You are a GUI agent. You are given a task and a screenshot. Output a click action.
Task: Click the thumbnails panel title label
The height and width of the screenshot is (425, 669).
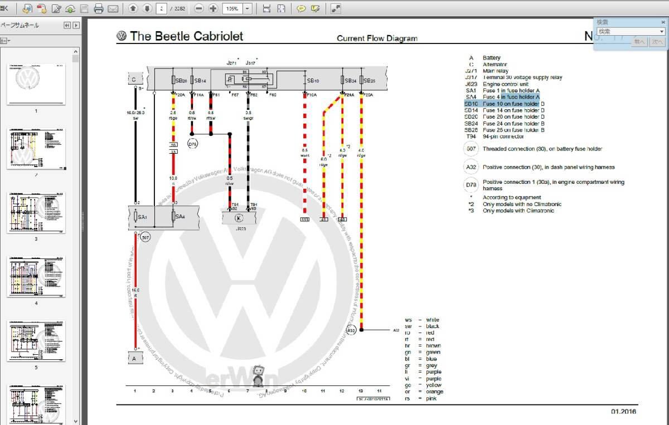click(x=20, y=25)
